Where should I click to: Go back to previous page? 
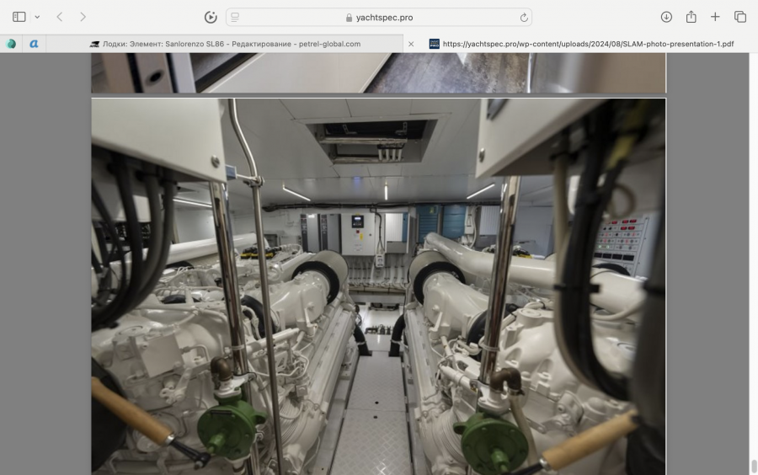point(59,17)
